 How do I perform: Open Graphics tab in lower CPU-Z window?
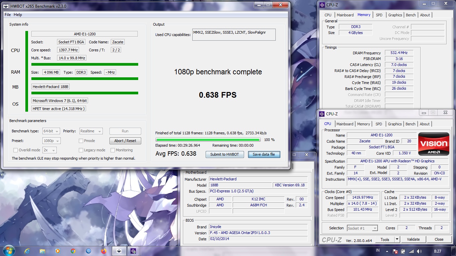click(x=395, y=124)
